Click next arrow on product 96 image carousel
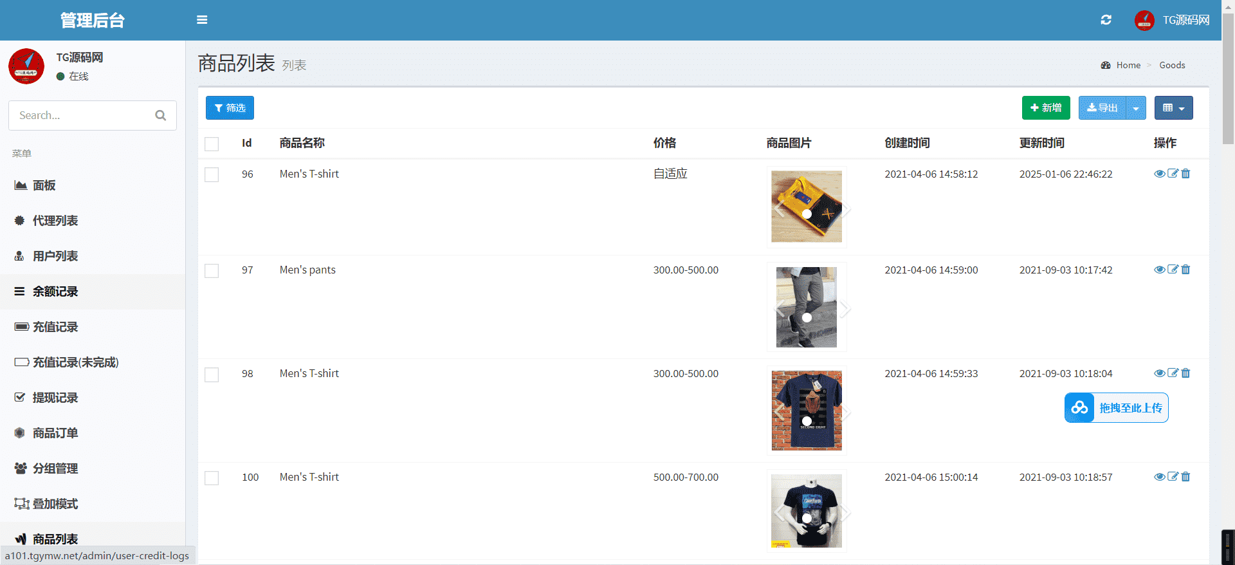Image resolution: width=1235 pixels, height=565 pixels. (845, 208)
